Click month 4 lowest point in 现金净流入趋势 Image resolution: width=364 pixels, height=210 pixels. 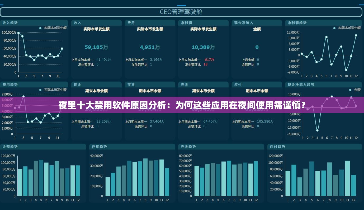[x=317, y=130]
